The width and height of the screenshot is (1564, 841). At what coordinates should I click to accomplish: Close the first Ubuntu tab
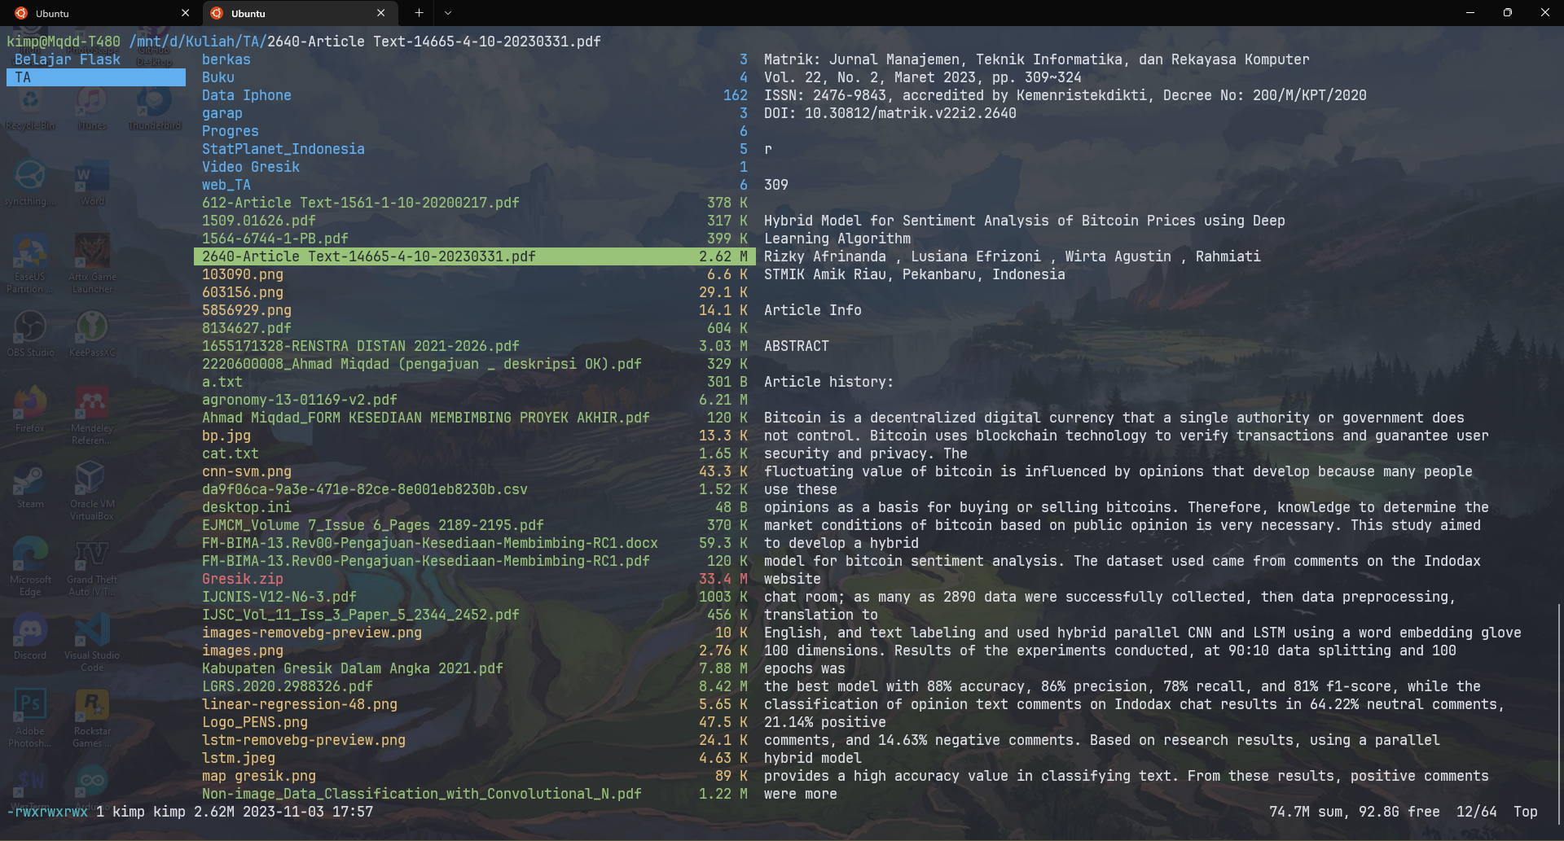(x=185, y=13)
